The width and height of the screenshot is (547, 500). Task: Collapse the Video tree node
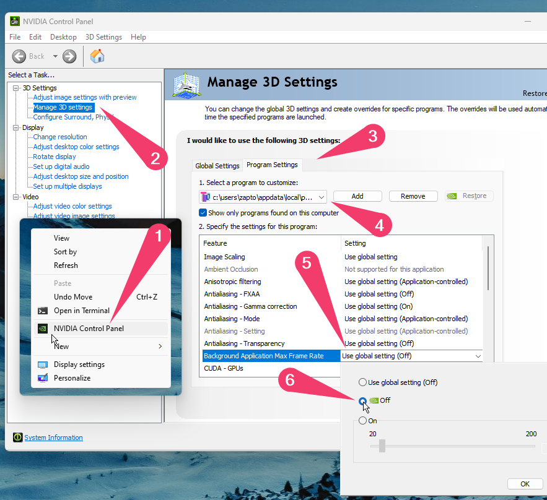pyautogui.click(x=15, y=197)
